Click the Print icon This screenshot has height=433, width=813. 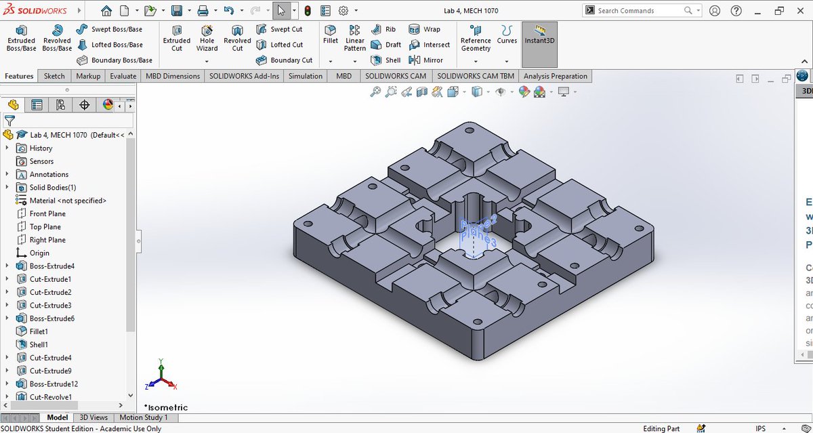click(203, 11)
